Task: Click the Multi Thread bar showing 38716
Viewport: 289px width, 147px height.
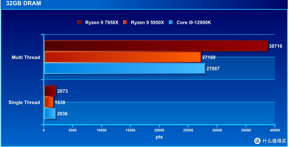Action: pyautogui.click(x=156, y=46)
